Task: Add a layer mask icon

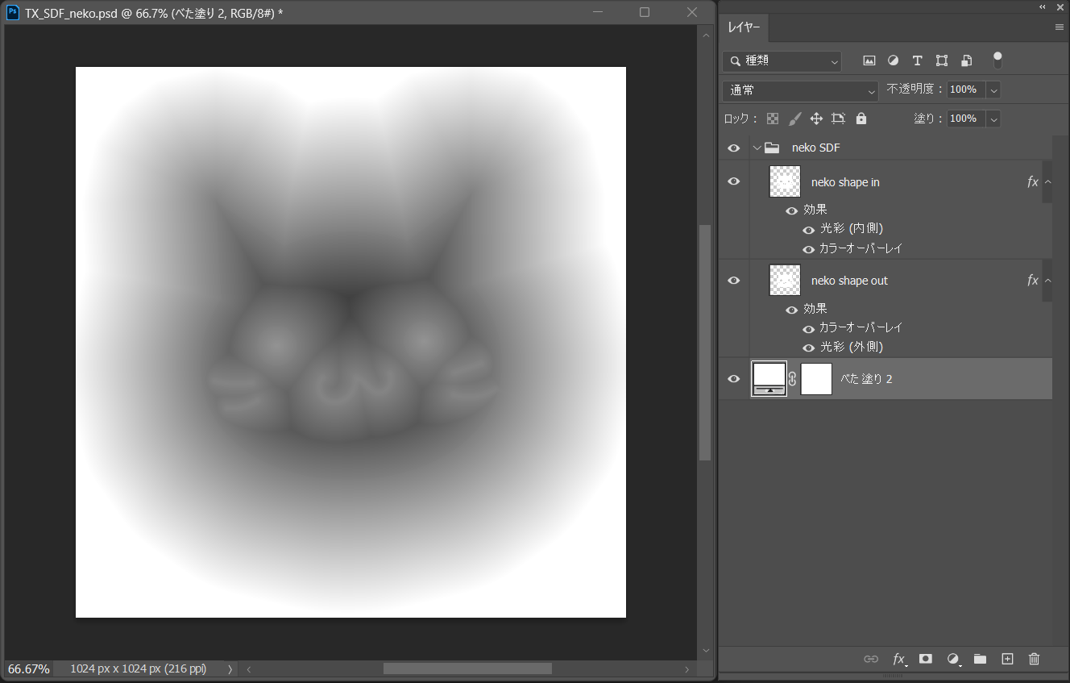Action: coord(926,659)
